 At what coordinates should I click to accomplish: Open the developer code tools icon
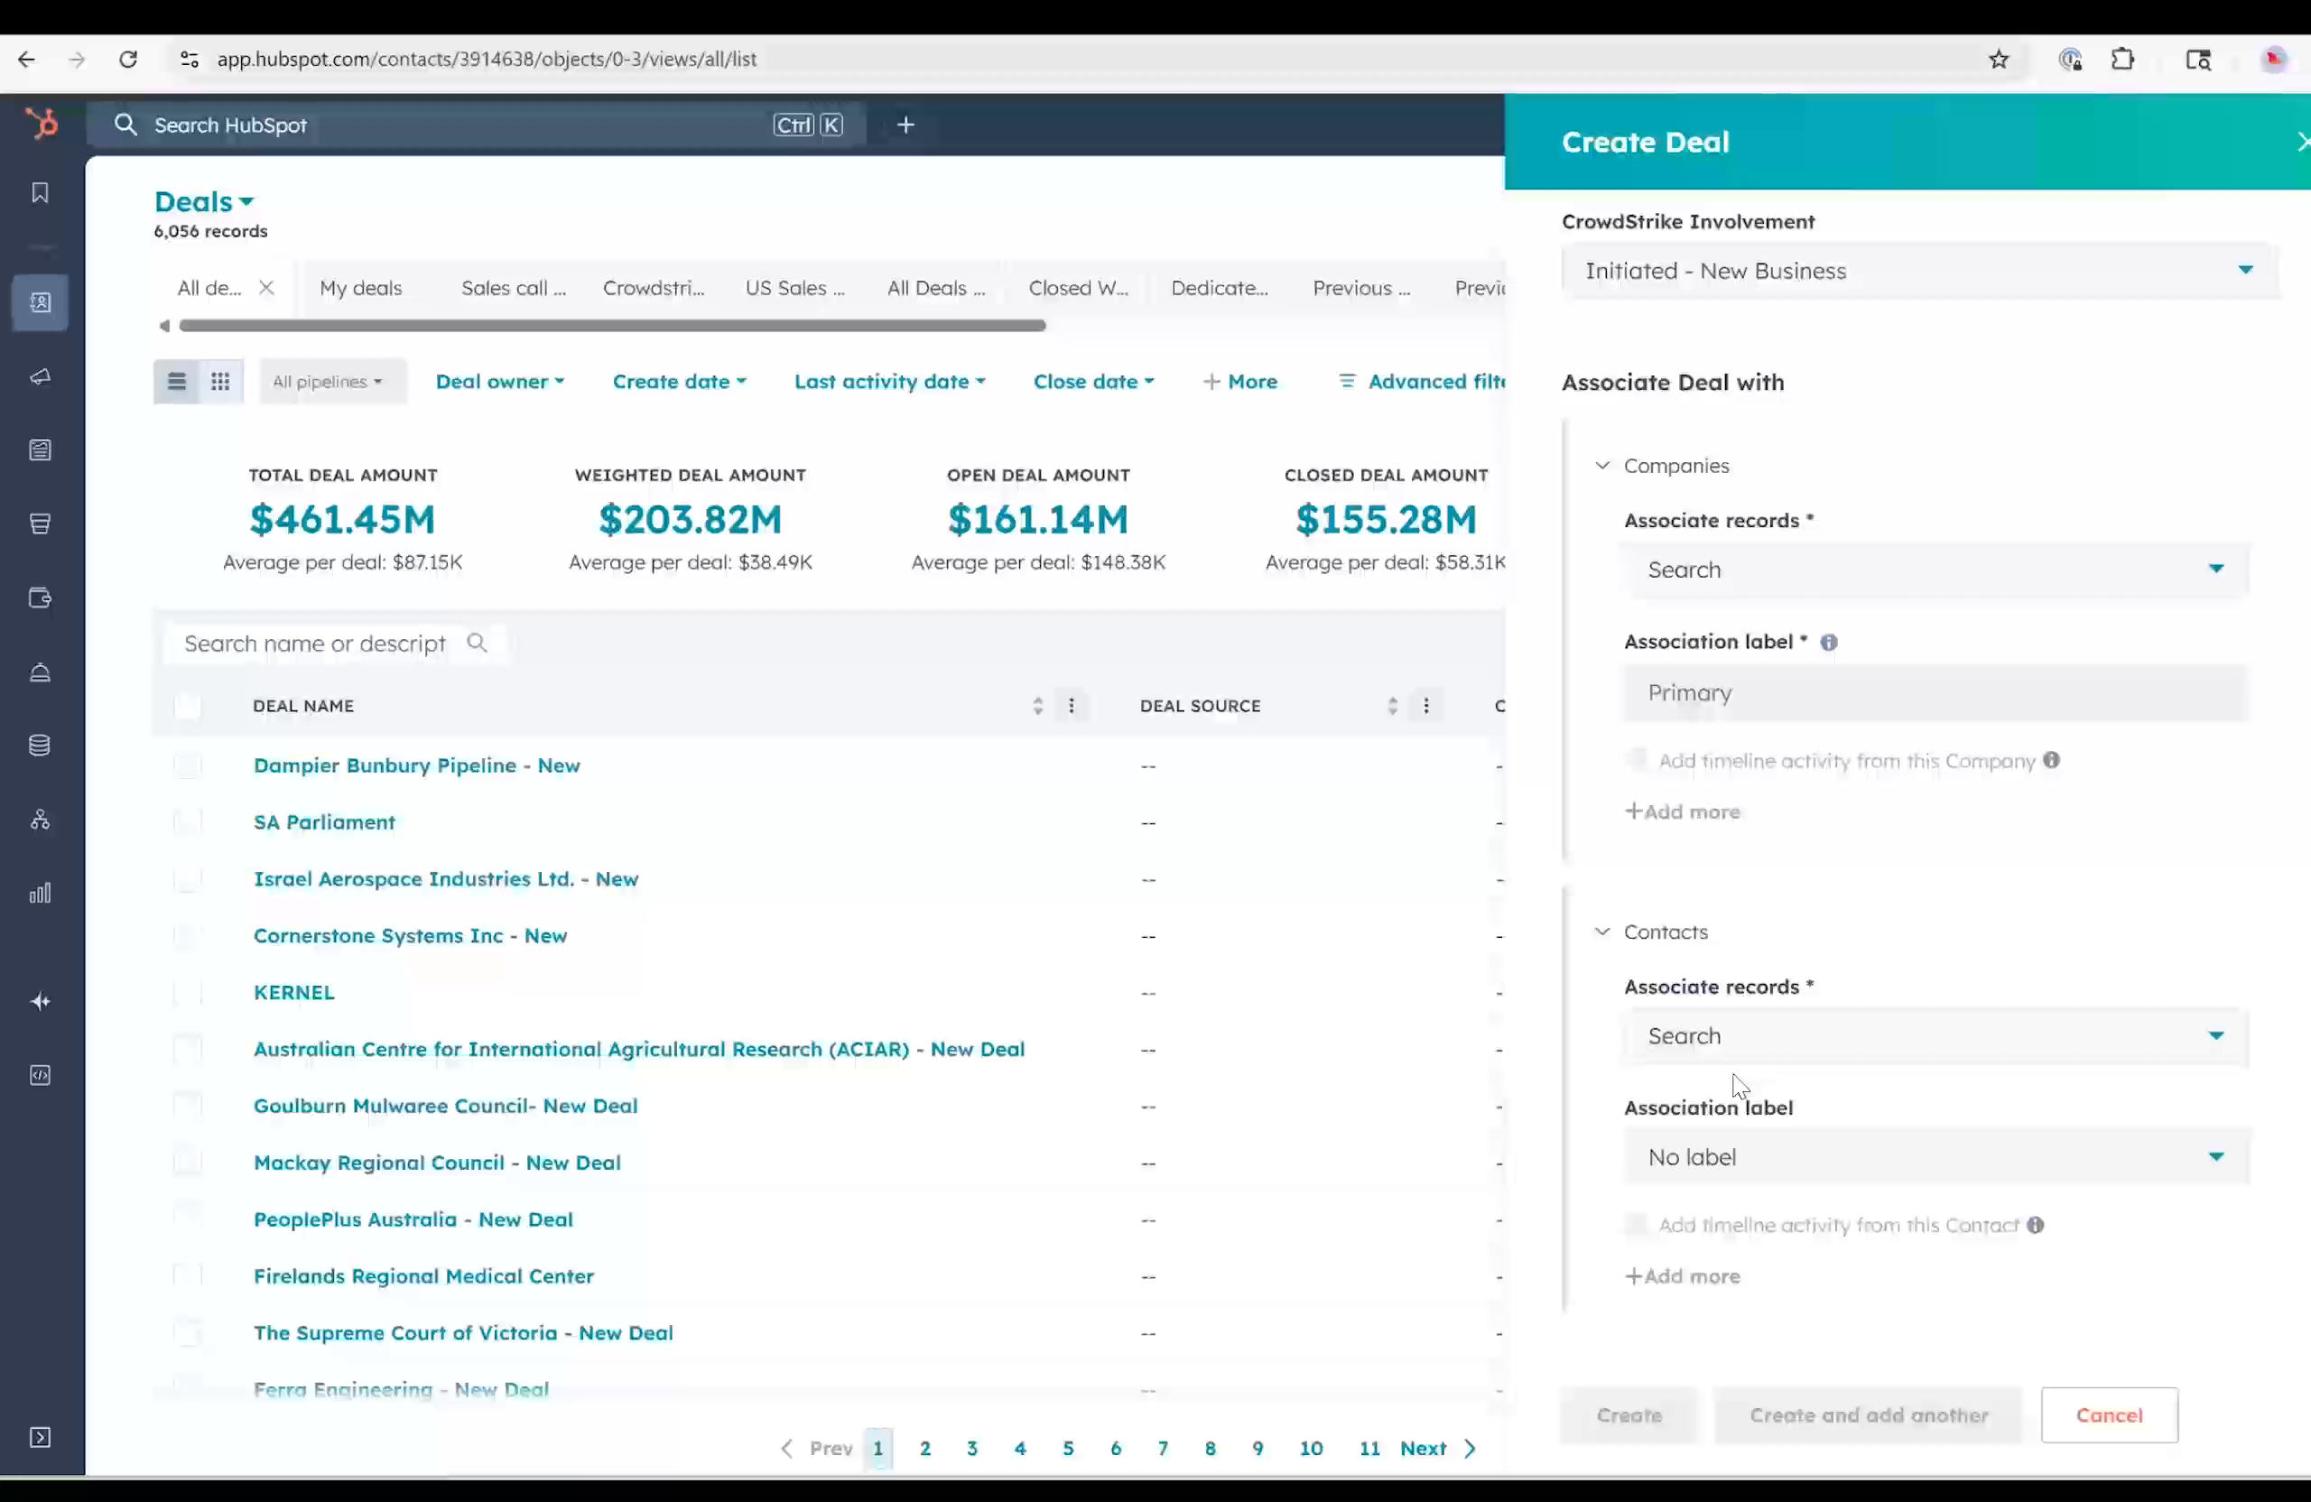click(x=40, y=1075)
